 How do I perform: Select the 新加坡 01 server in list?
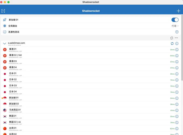pos(91,98)
